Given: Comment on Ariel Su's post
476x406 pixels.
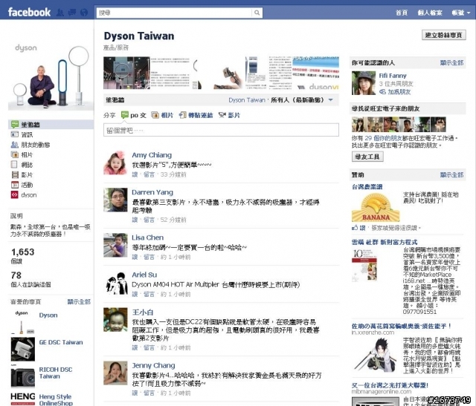Looking at the screenshot, I should pyautogui.click(x=149, y=294).
